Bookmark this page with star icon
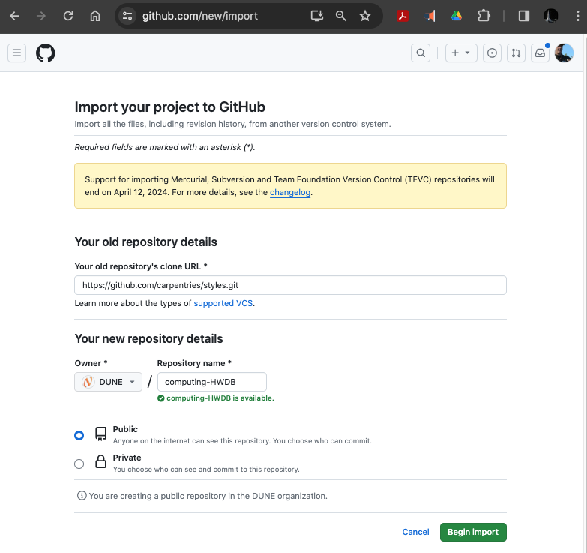 (x=365, y=15)
